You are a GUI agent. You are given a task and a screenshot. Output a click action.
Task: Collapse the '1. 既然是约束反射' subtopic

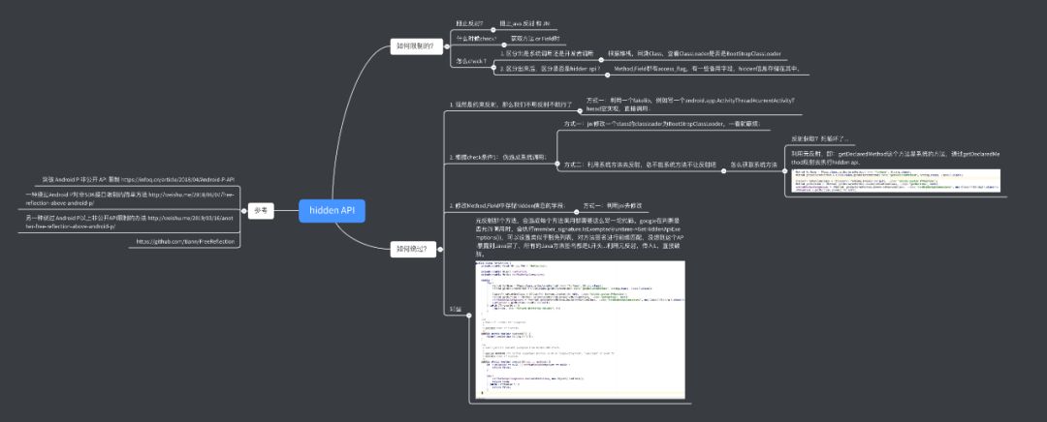[x=578, y=109]
